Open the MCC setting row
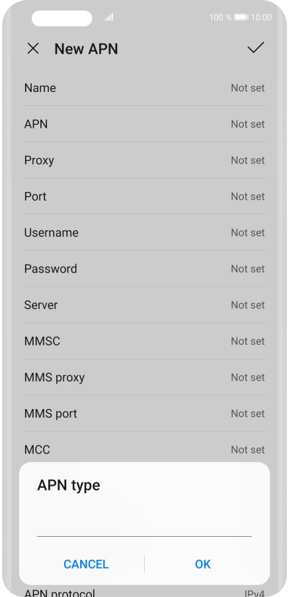289x597 pixels. pos(144,449)
